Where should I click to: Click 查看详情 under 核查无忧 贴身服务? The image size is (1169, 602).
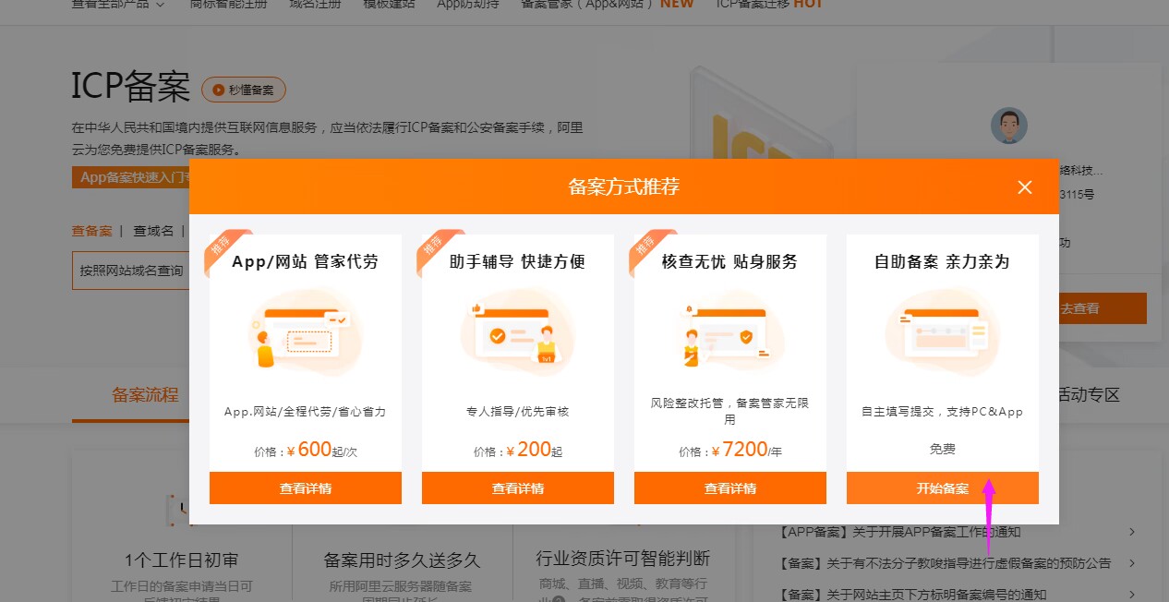tap(730, 488)
